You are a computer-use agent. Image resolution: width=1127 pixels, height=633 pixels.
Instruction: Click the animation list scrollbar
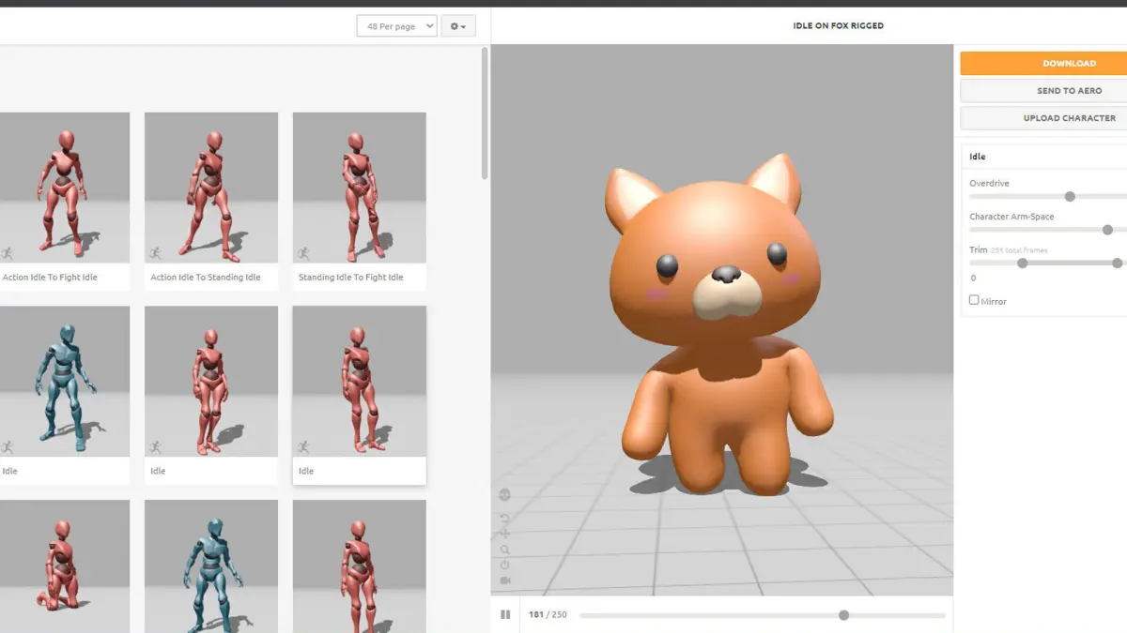[485, 113]
